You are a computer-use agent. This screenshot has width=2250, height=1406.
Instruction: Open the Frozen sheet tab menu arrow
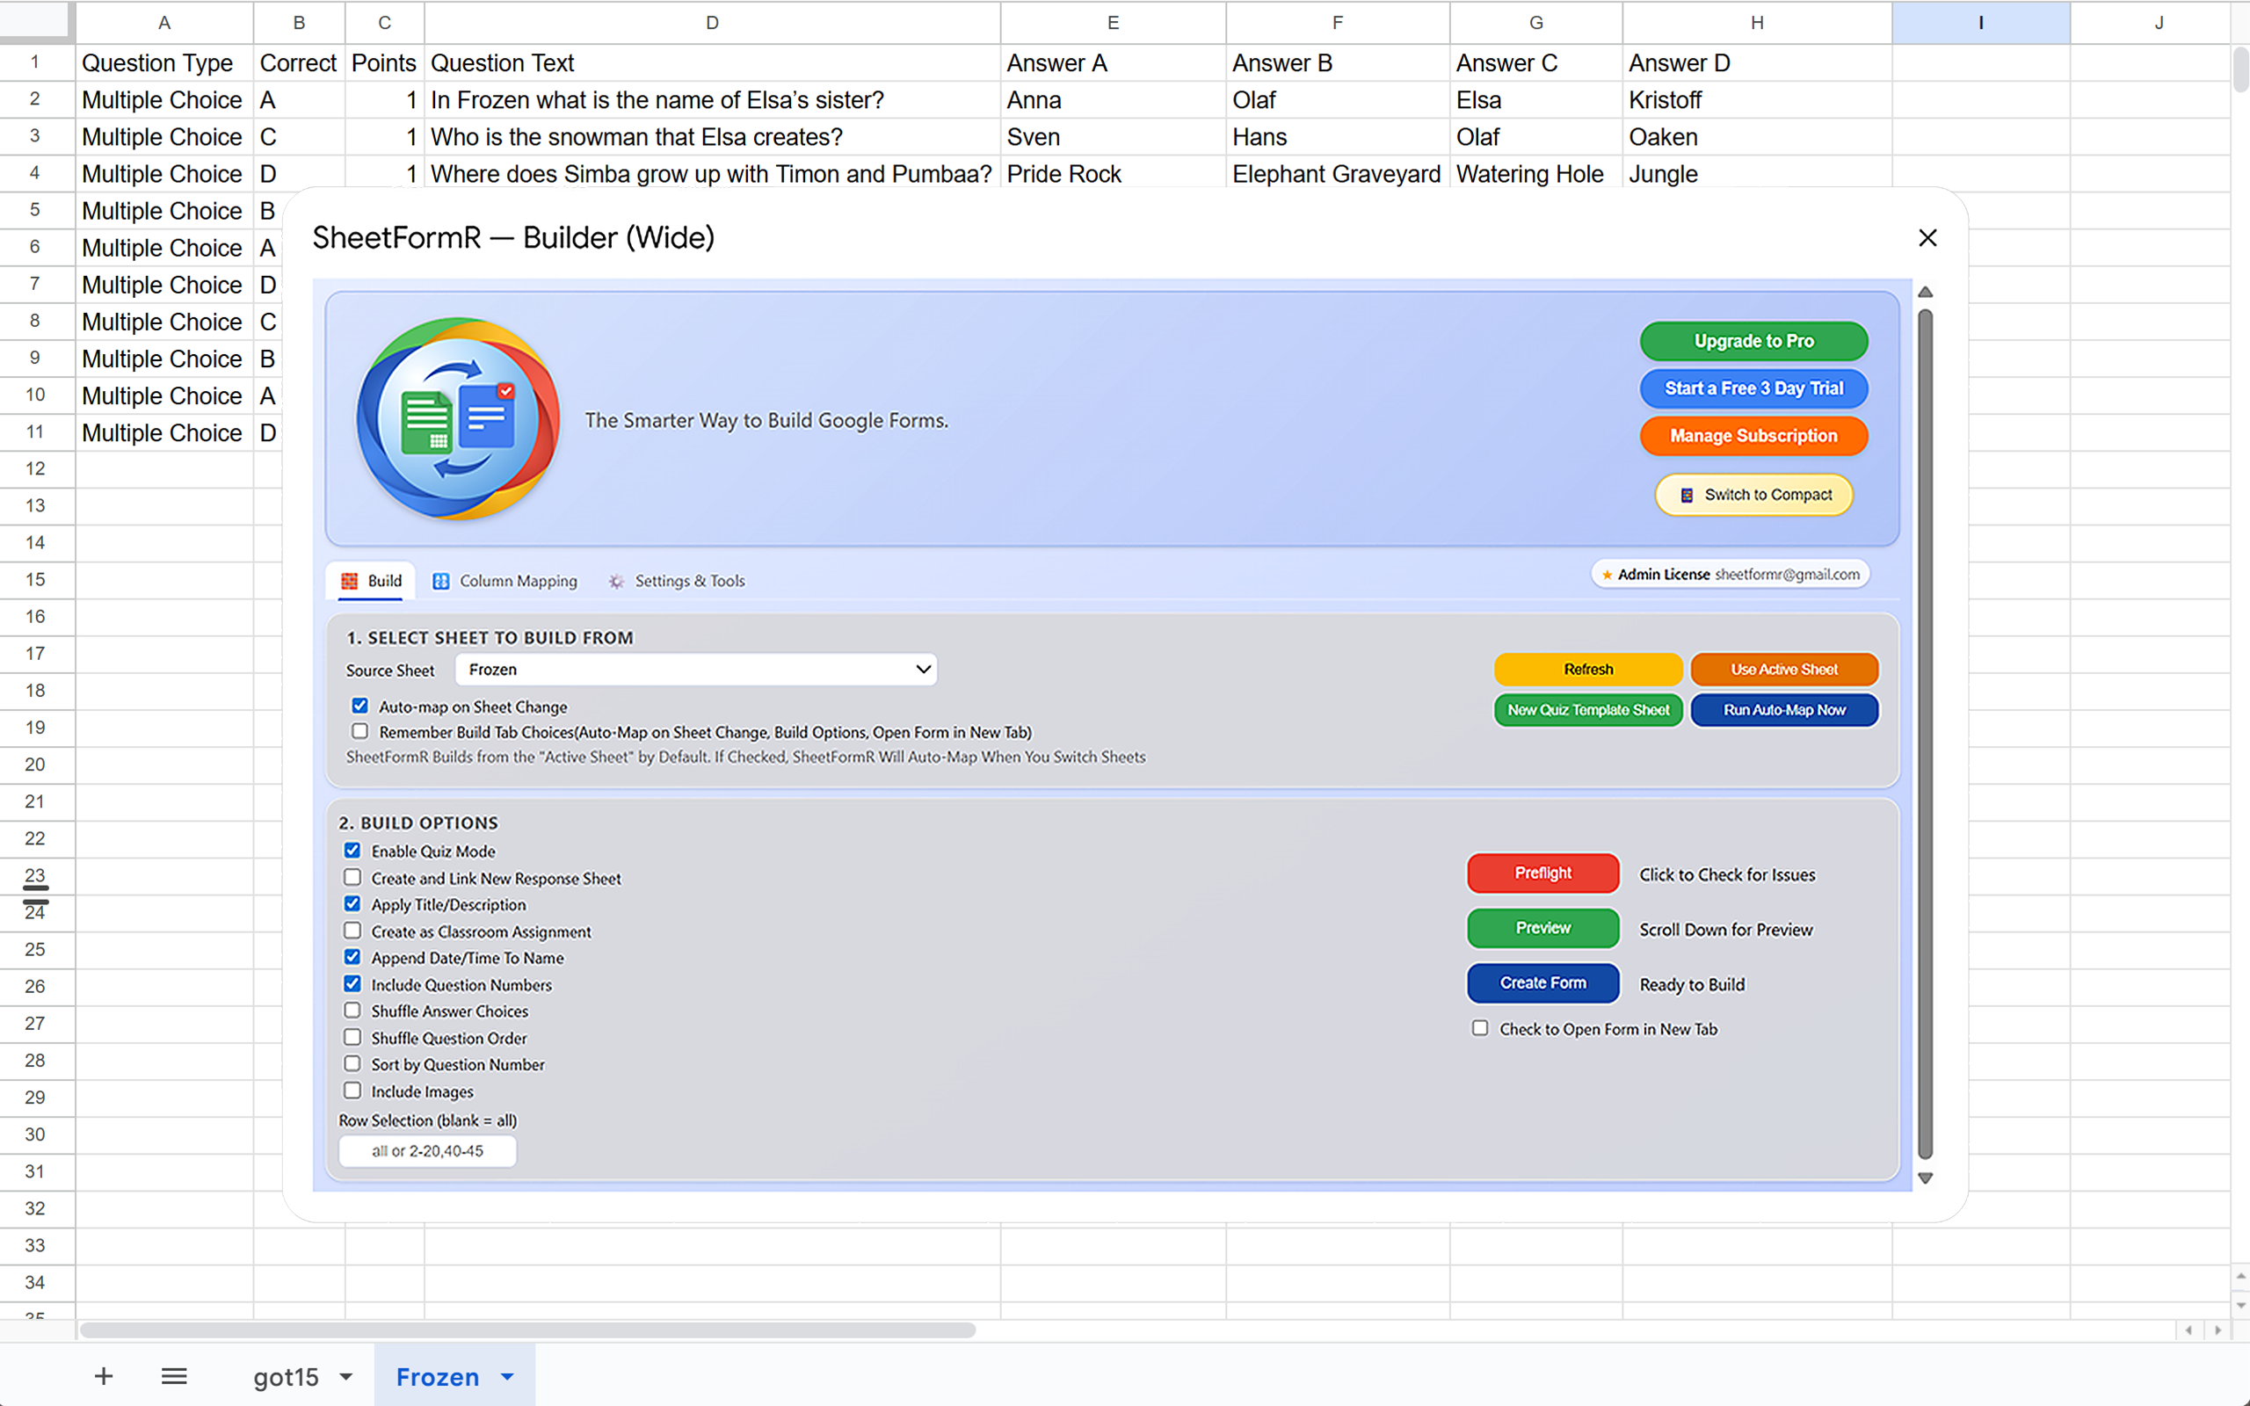(x=507, y=1376)
